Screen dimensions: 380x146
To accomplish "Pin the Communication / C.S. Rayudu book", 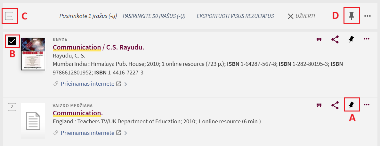I will (x=351, y=40).
